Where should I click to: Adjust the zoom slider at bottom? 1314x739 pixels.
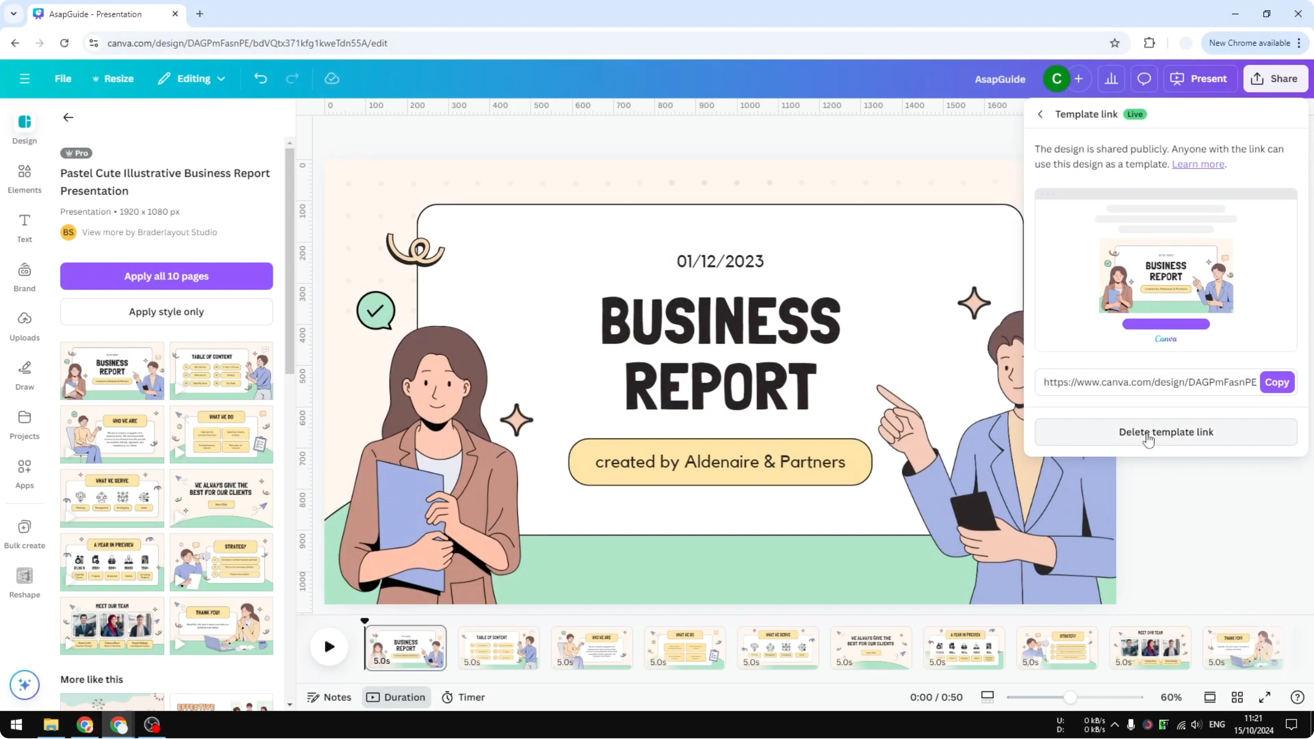point(1070,697)
